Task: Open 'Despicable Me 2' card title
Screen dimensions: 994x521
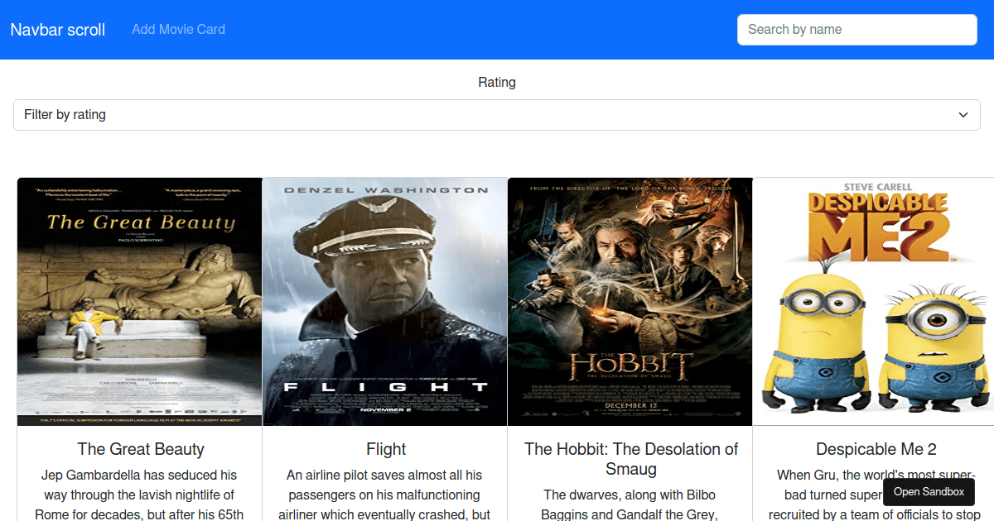Action: pos(876,449)
